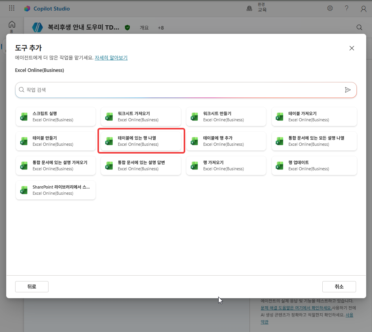Submit the search with the send arrow
Viewport: 372px width, 332px height.
(x=348, y=90)
